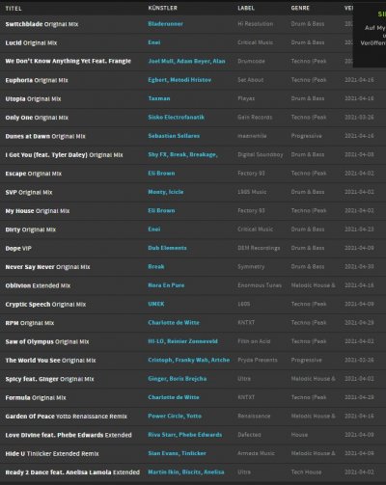The height and width of the screenshot is (485, 386).
Task: Open track Hide U Tinlicker Extended Remix
Action: (52, 453)
